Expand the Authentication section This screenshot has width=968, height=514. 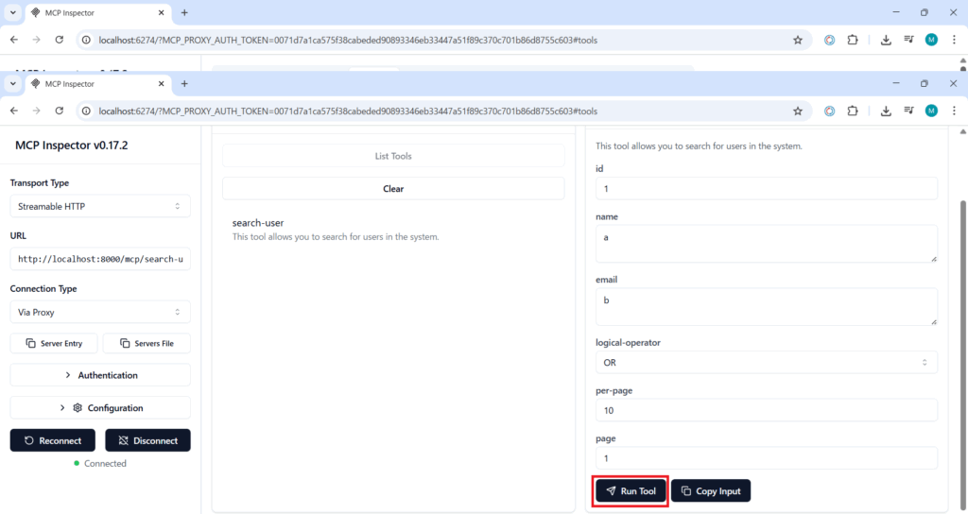(100, 375)
